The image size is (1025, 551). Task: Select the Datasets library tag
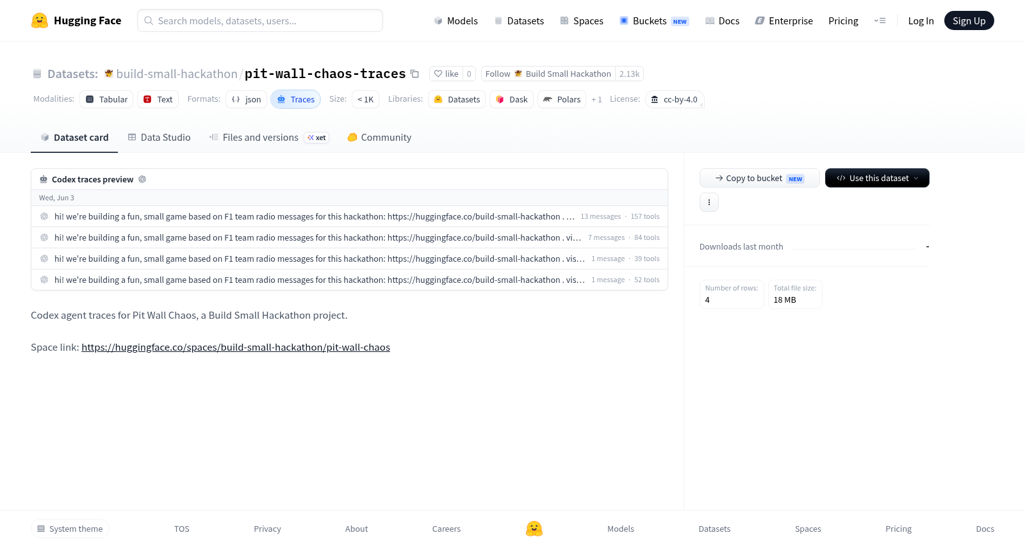click(457, 99)
